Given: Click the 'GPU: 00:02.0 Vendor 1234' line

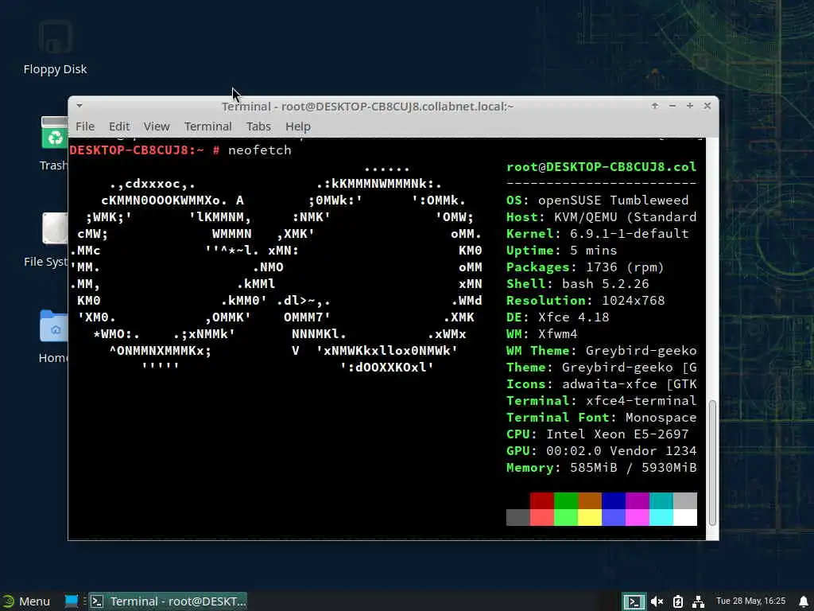Looking at the screenshot, I should coord(601,450).
